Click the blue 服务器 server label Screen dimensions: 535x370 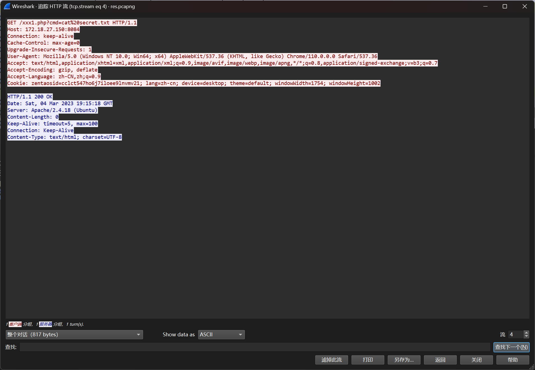[x=45, y=324]
